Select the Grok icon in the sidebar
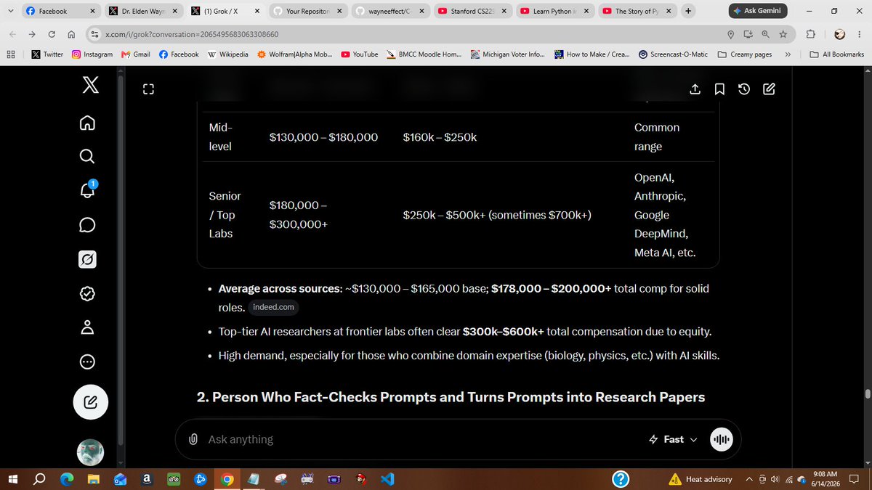The width and height of the screenshot is (872, 490). coord(86,259)
